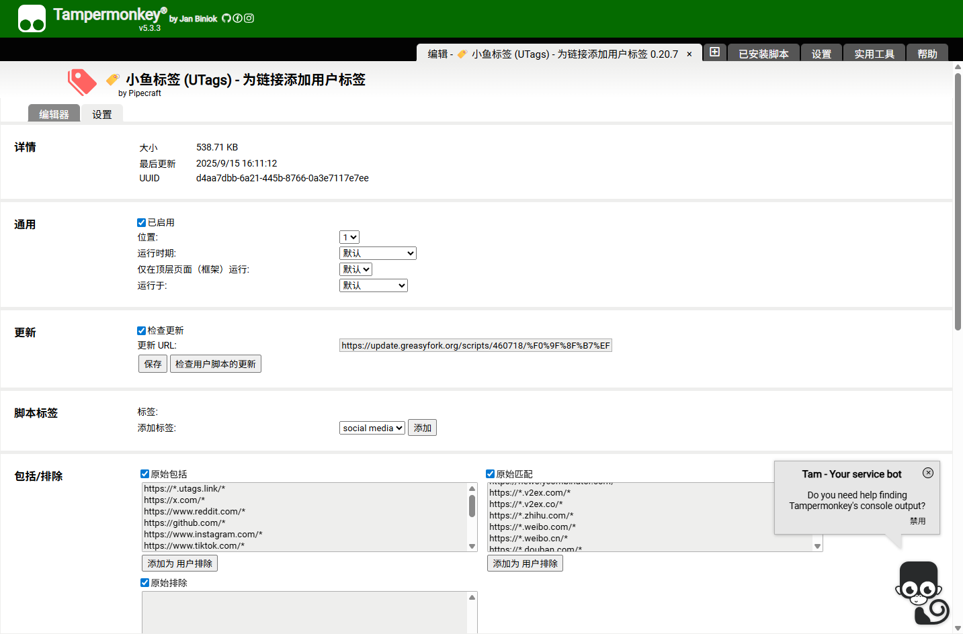Open the script's 设置 tab beside 编辑器
This screenshot has height=634, width=963.
(x=102, y=114)
